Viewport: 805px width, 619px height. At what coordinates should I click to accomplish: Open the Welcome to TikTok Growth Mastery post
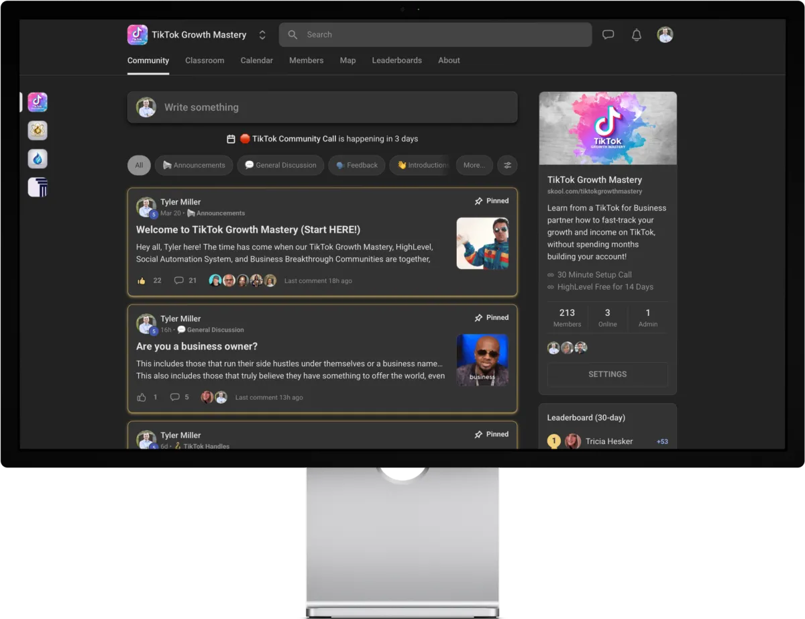point(248,229)
